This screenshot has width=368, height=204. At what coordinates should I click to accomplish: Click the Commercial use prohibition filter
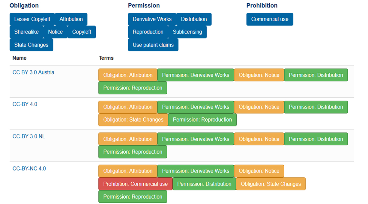270,19
